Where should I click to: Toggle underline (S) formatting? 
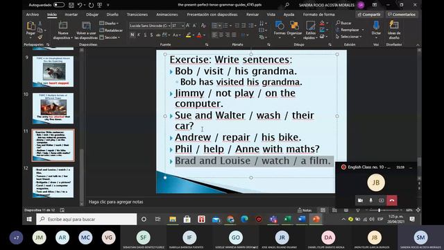pyautogui.click(x=145, y=35)
